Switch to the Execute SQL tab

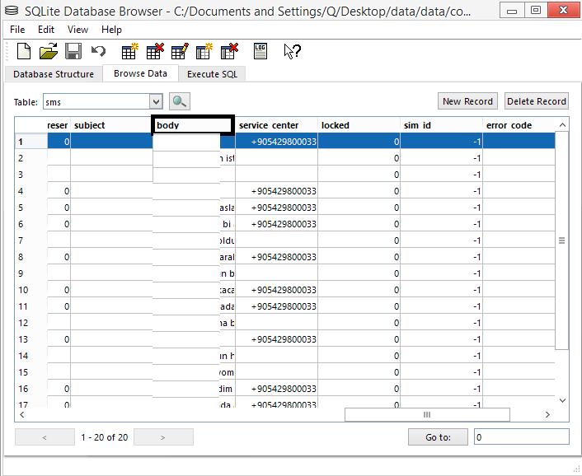click(x=212, y=74)
